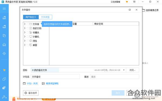The width and height of the screenshot is (162, 101).
Task: Maximize the file backup dialog
Action: click(x=130, y=10)
